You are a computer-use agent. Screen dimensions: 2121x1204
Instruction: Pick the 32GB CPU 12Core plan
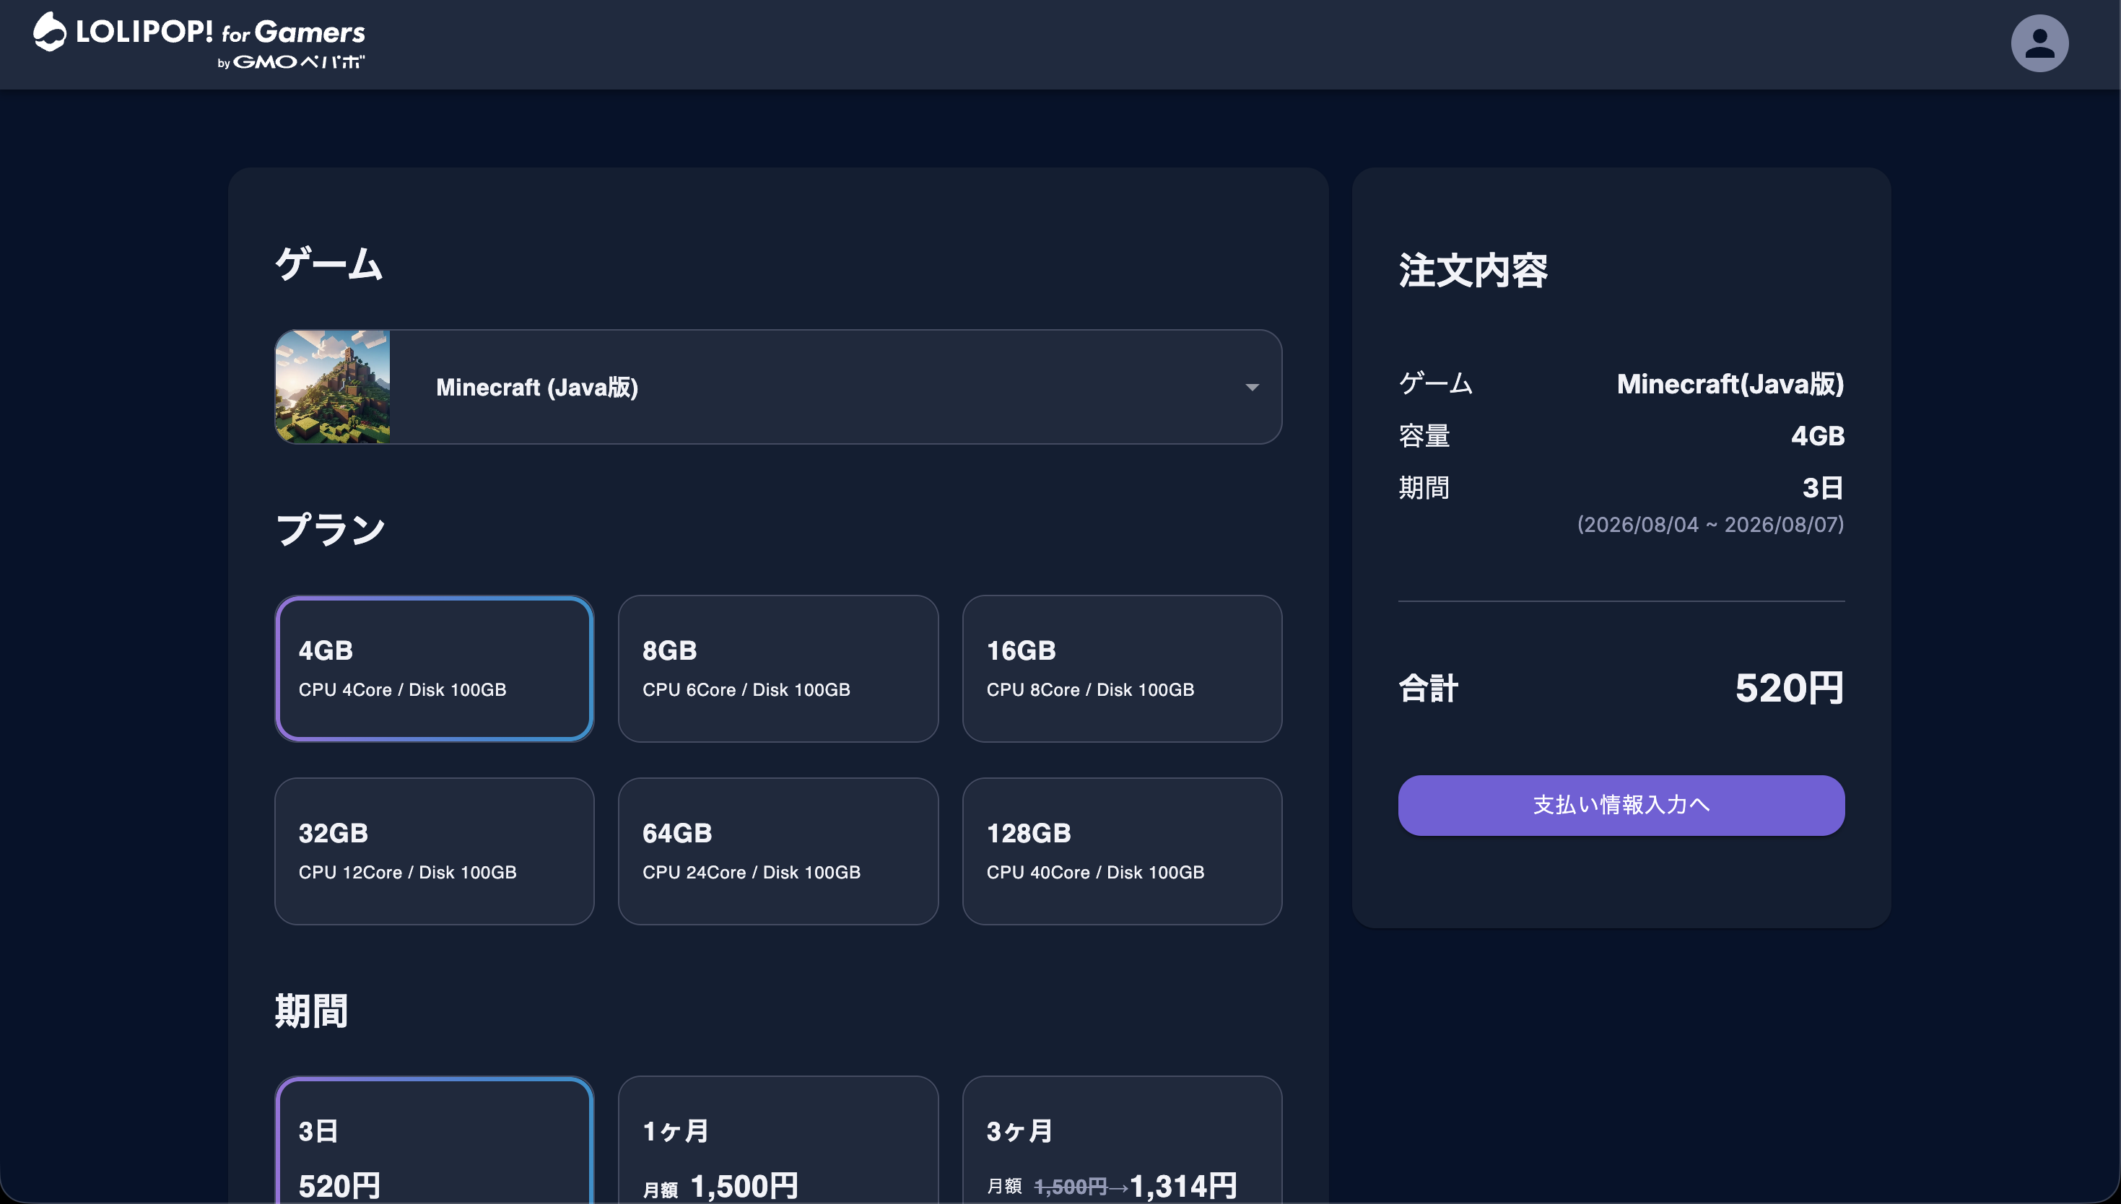434,851
